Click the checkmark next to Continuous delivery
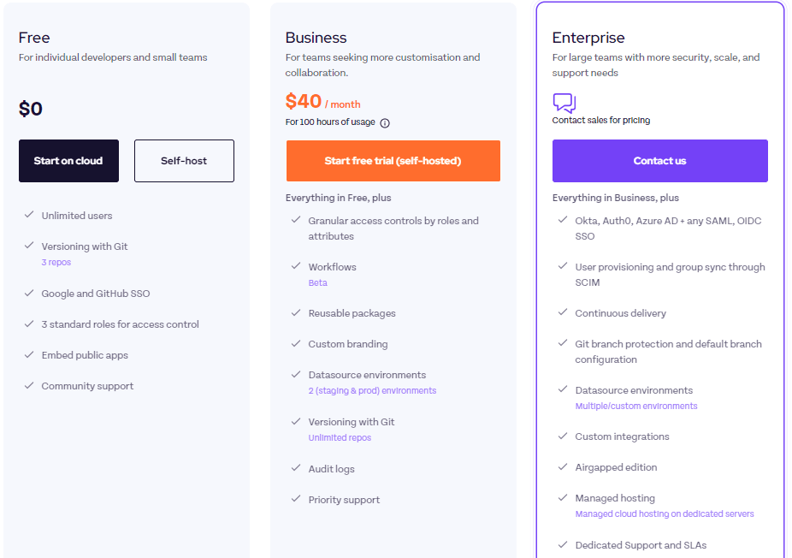Screen dimensions: 792x558 tap(563, 312)
